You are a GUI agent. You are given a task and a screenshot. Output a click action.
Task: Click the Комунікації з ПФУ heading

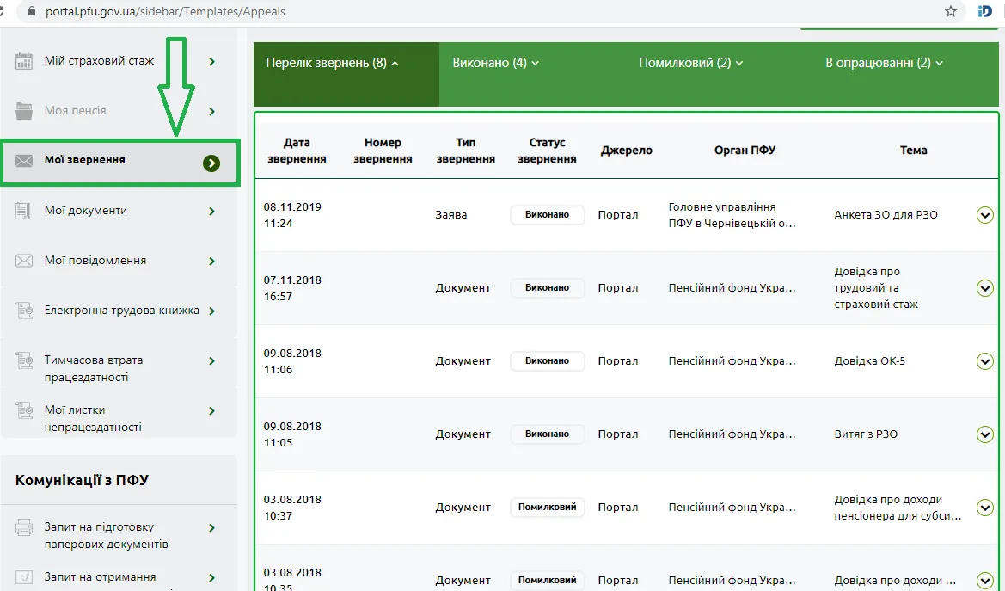pos(82,481)
